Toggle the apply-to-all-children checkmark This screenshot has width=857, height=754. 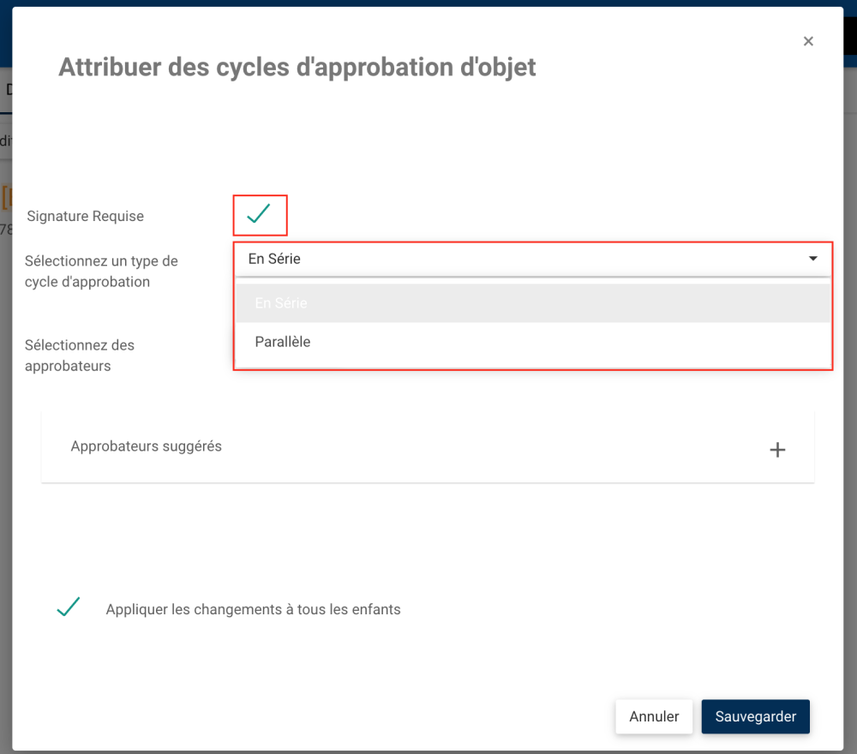point(69,607)
